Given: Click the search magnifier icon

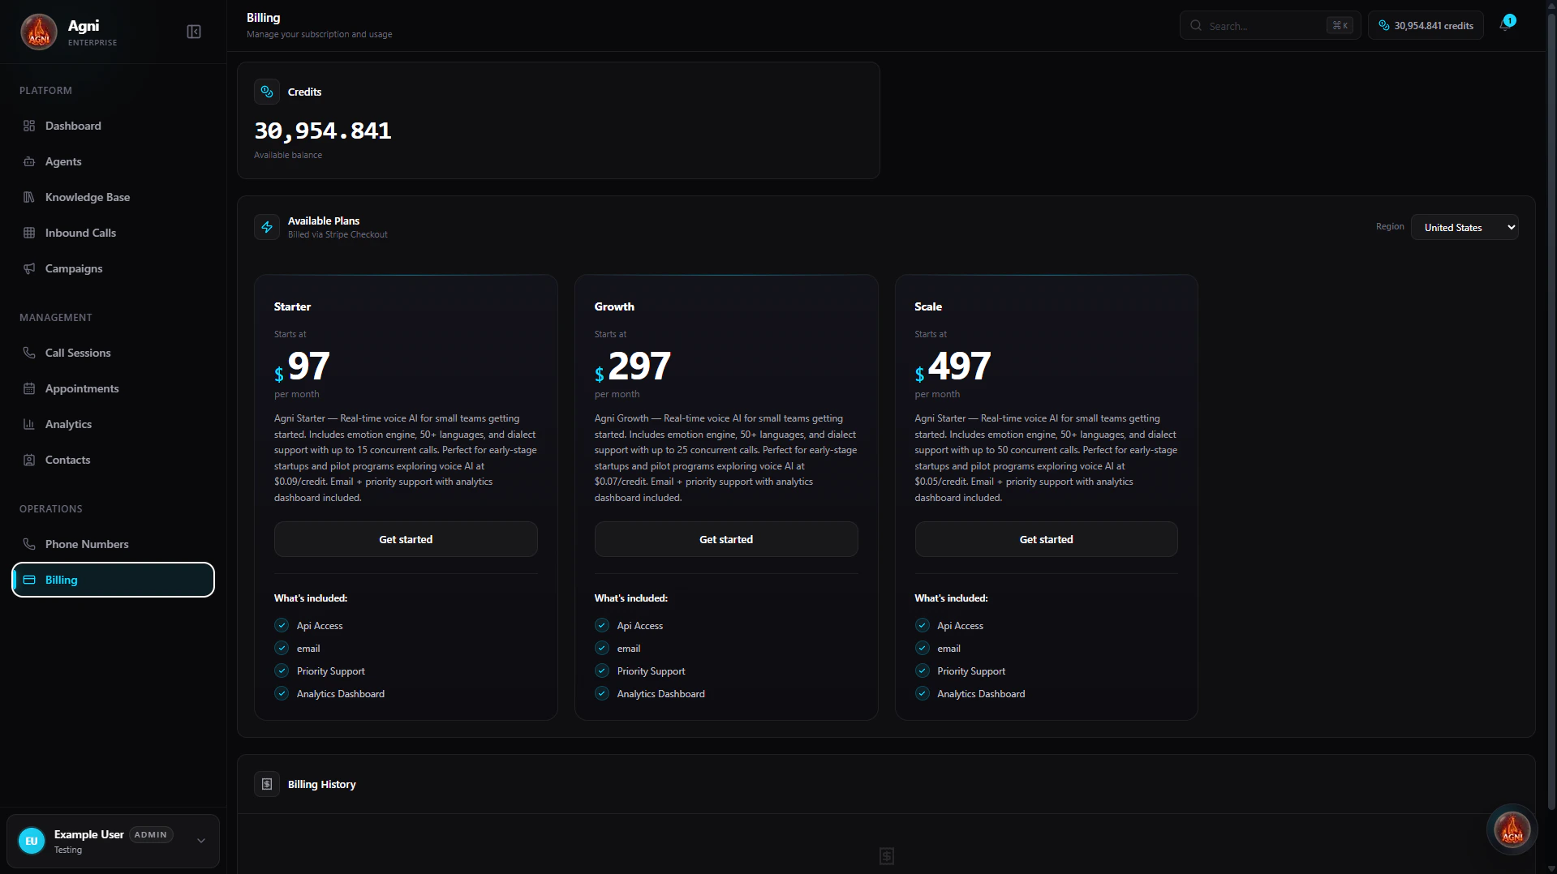Looking at the screenshot, I should click(1196, 26).
